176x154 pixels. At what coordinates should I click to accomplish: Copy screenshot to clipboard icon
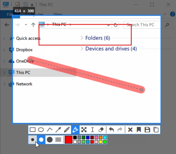pos(156,130)
